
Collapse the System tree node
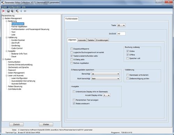(3, 59)
